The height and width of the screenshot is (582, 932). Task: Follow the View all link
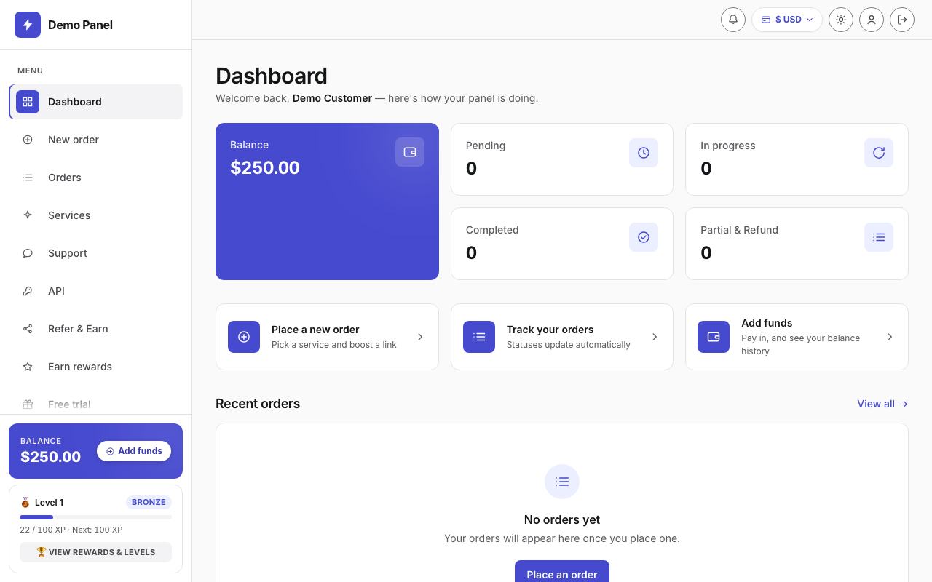(882, 404)
